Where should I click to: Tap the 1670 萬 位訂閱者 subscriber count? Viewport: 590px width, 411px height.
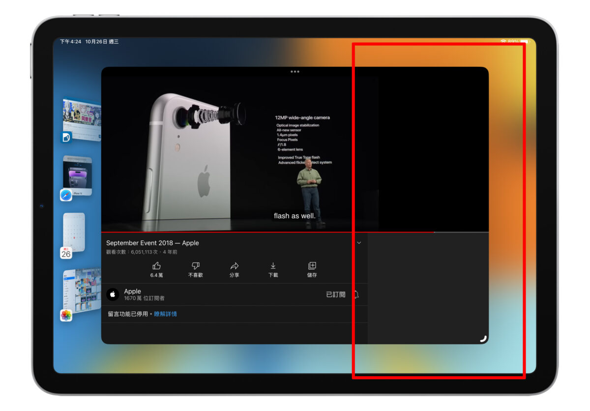click(144, 298)
